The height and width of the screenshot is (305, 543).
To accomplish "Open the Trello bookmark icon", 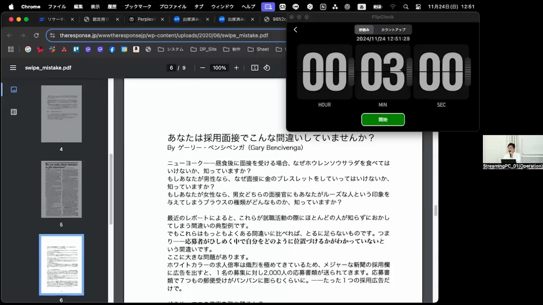I will [76, 49].
